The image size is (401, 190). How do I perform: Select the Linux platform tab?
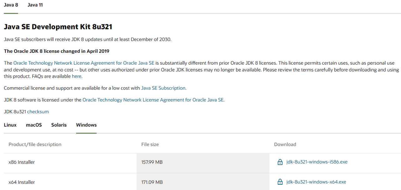[10, 125]
